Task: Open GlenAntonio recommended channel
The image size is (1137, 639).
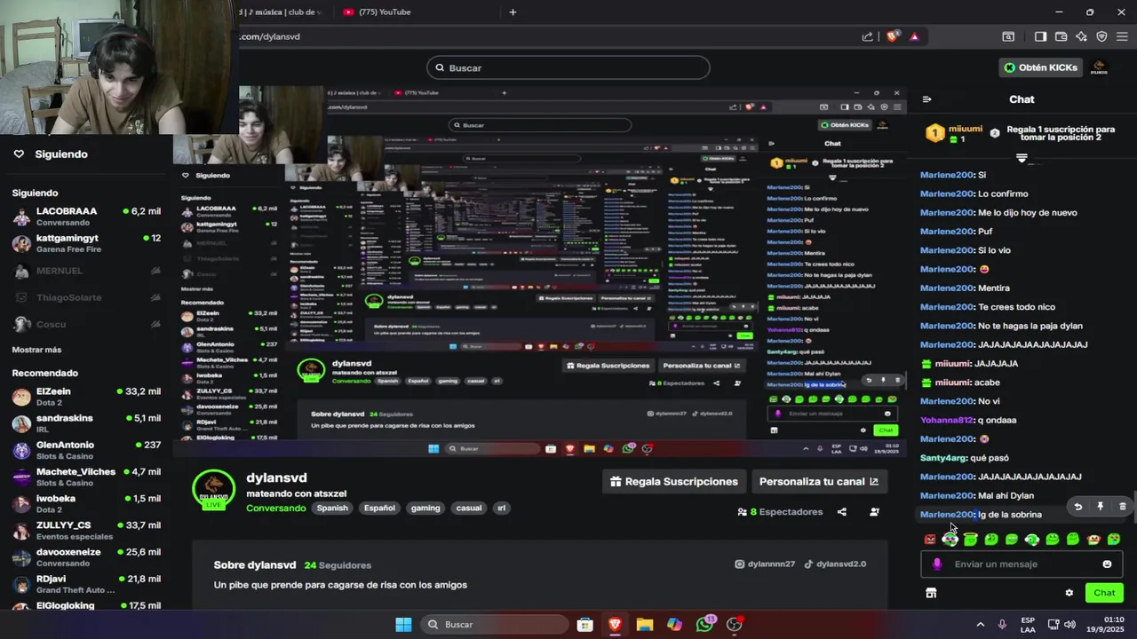Action: coord(86,450)
